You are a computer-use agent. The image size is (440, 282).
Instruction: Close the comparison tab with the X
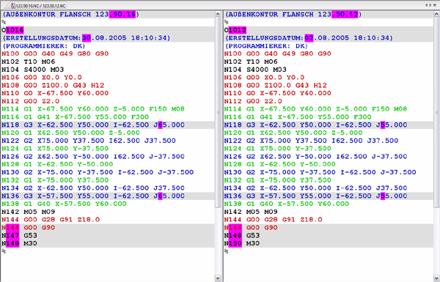435,5
